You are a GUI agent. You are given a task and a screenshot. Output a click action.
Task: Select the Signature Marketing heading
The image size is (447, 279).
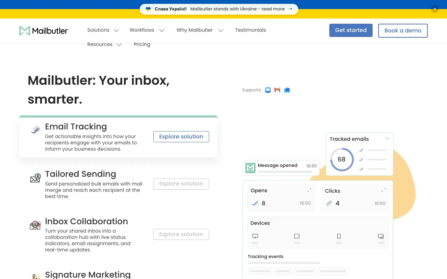tap(88, 274)
